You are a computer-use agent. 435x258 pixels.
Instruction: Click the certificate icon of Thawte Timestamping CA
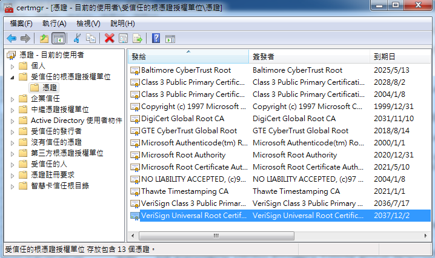click(135, 192)
